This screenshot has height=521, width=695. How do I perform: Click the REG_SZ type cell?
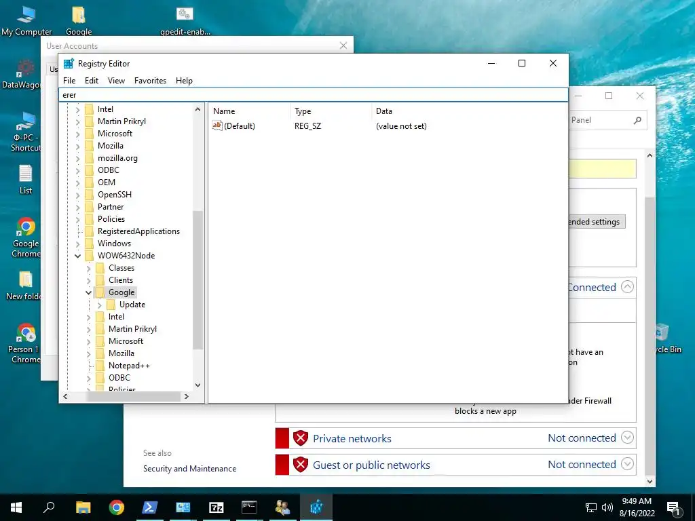coord(307,126)
